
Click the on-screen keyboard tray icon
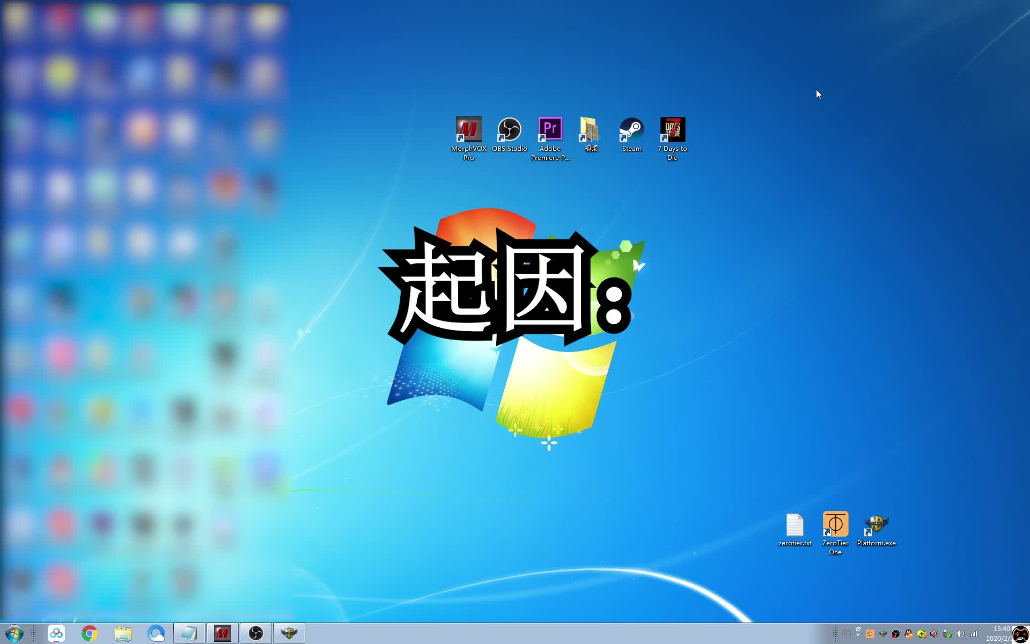tap(847, 634)
